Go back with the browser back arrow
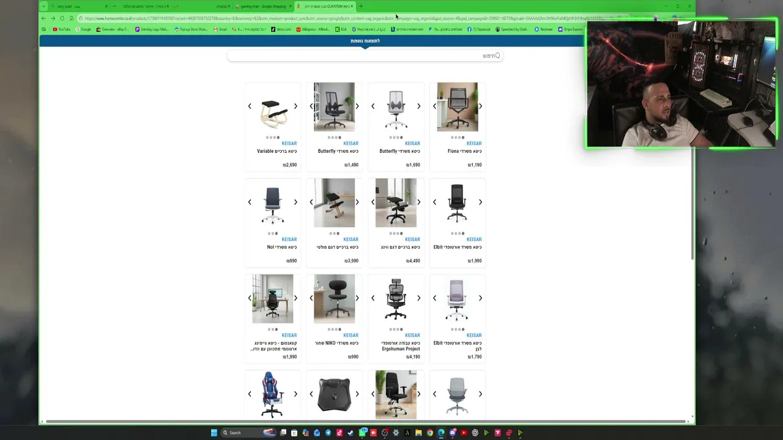Viewport: 783px width, 440px height. pyautogui.click(x=43, y=18)
